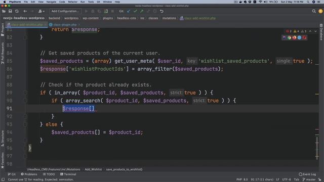Open Search Everywhere magnifier icon

tap(314, 11)
